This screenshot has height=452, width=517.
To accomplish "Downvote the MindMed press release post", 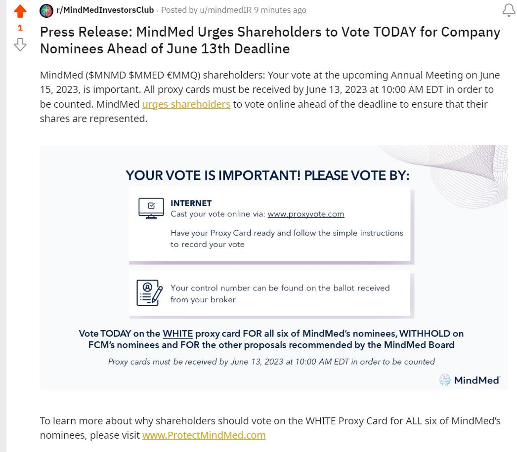I will [x=20, y=45].
